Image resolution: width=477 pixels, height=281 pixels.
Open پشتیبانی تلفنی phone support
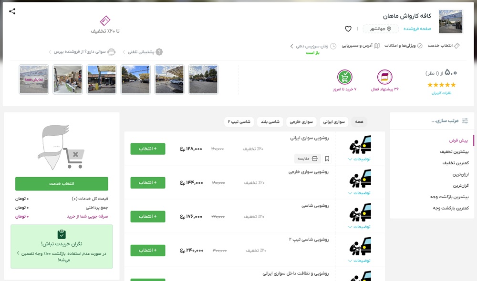tap(143, 52)
